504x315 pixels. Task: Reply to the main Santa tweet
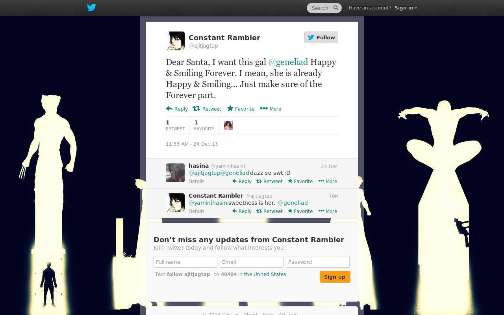(177, 109)
